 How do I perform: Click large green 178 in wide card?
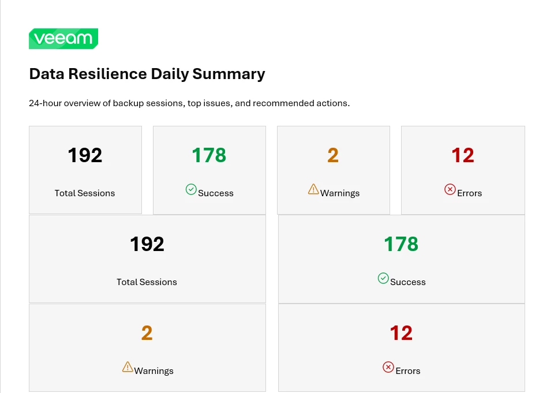pyautogui.click(x=402, y=244)
